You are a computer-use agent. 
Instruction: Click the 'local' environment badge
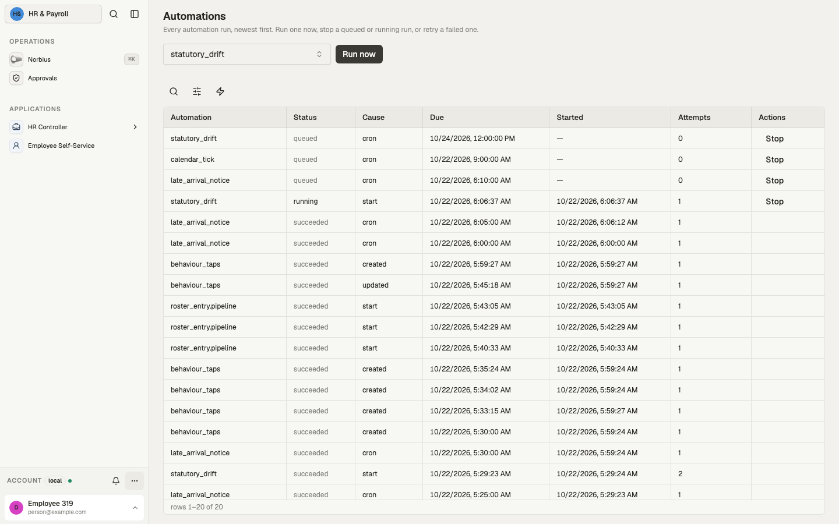click(x=55, y=481)
